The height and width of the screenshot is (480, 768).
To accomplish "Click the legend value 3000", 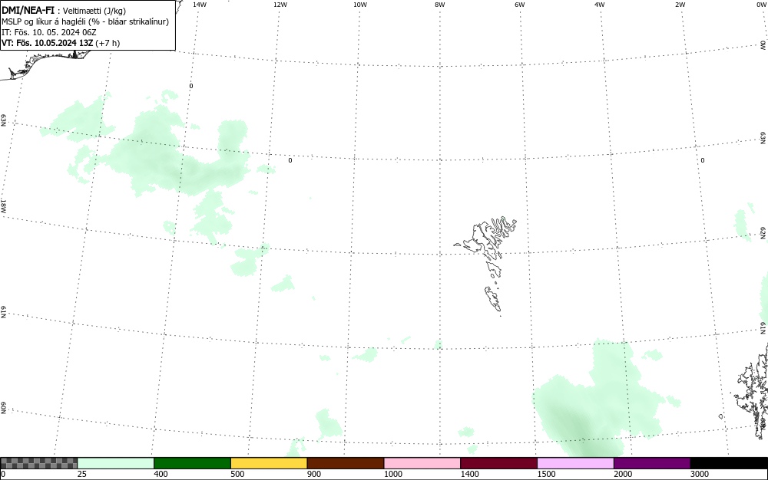I will tap(700, 474).
